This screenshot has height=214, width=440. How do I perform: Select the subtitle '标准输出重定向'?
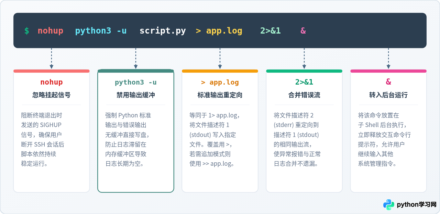[220, 95]
